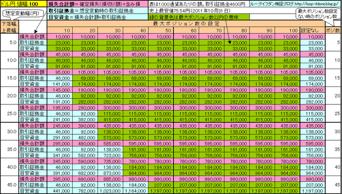Click the row label "5.0"
The width and height of the screenshot is (342, 194).
pyautogui.click(x=9, y=43)
